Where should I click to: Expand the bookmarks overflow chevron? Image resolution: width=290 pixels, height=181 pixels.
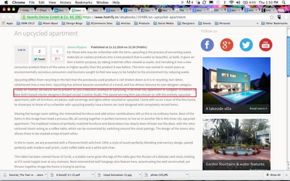point(258,23)
